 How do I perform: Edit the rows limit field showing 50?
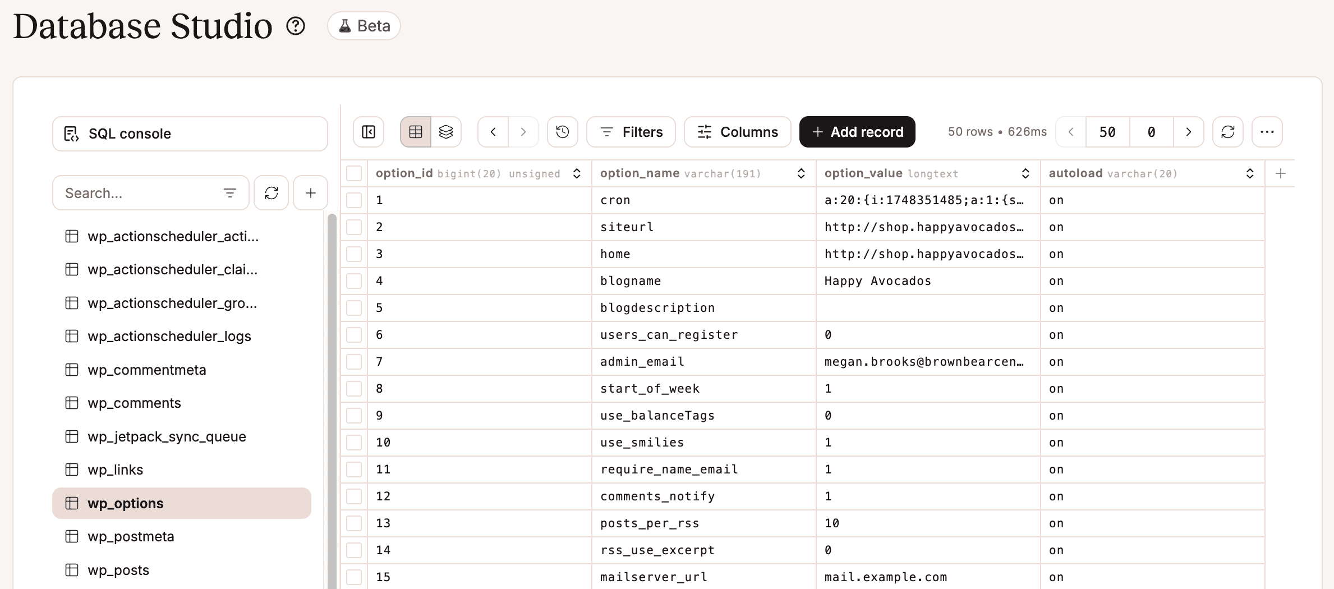point(1108,132)
